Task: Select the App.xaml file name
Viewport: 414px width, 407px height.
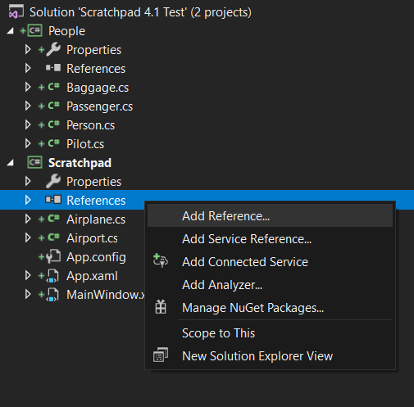Action: (92, 276)
